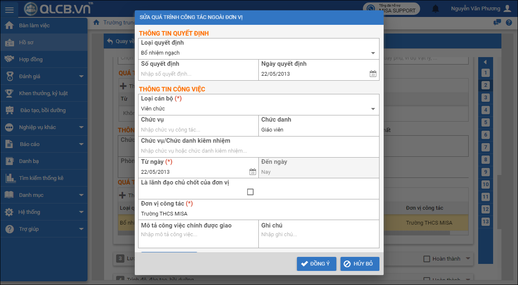The width and height of the screenshot is (518, 285).
Task: Expand Nghiệp vụ khác submenu arrow
Action: coord(81,127)
